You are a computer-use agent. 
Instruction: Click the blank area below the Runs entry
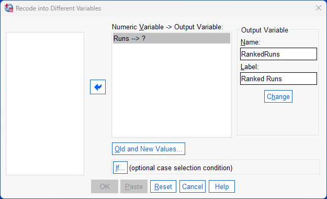(172, 90)
